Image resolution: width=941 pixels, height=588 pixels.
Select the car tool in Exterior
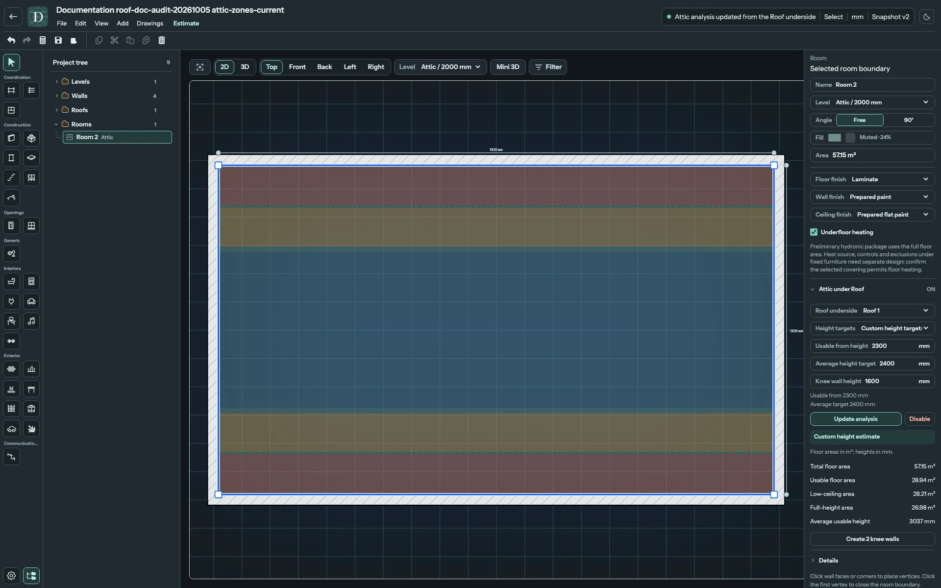(x=11, y=429)
